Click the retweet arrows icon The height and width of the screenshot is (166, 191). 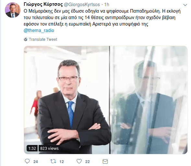click(53, 161)
